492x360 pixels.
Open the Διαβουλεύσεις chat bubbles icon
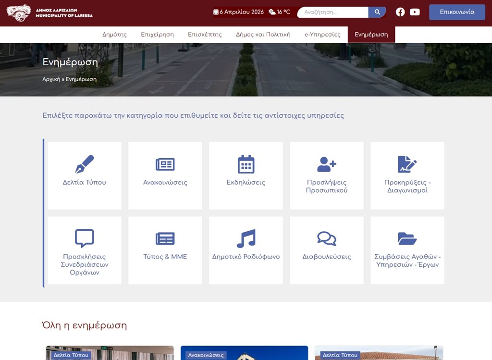coord(327,238)
